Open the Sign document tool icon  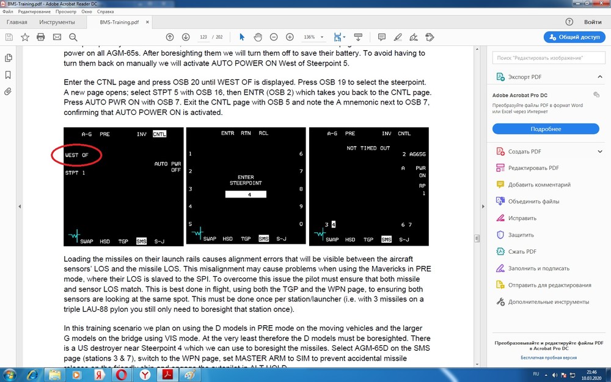[x=414, y=37]
